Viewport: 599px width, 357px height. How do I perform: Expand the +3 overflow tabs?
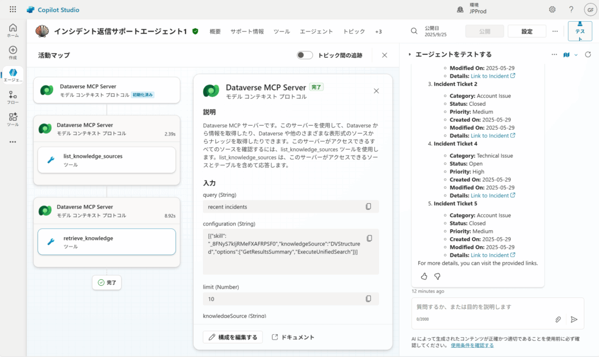click(x=378, y=32)
